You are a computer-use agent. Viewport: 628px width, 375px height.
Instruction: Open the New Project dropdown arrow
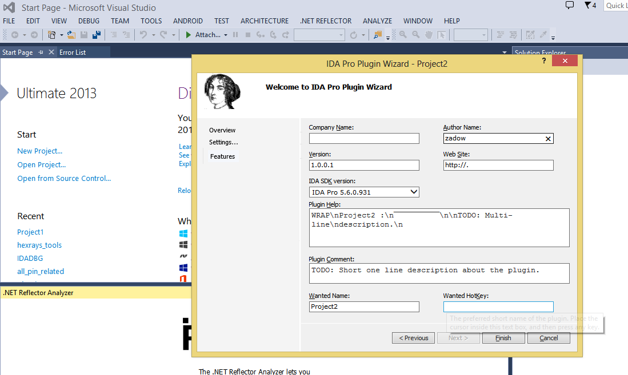pos(61,35)
